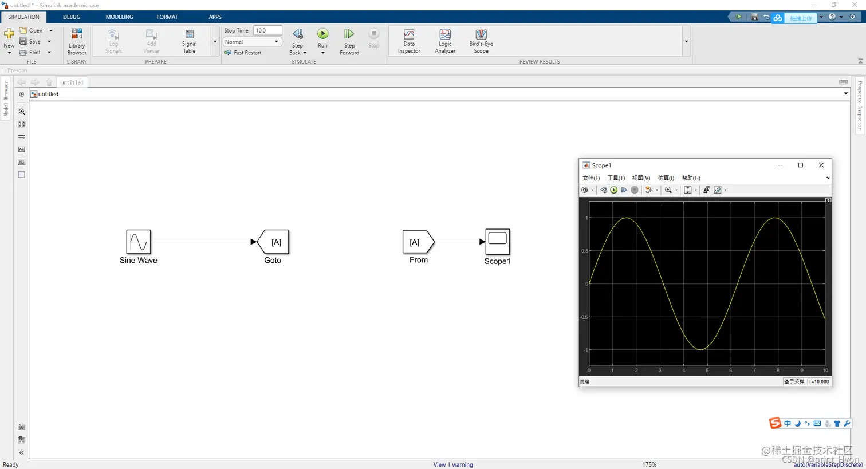Expand the untitled breadcrumb dropdown arrow
Image resolution: width=866 pixels, height=469 pixels.
point(846,94)
